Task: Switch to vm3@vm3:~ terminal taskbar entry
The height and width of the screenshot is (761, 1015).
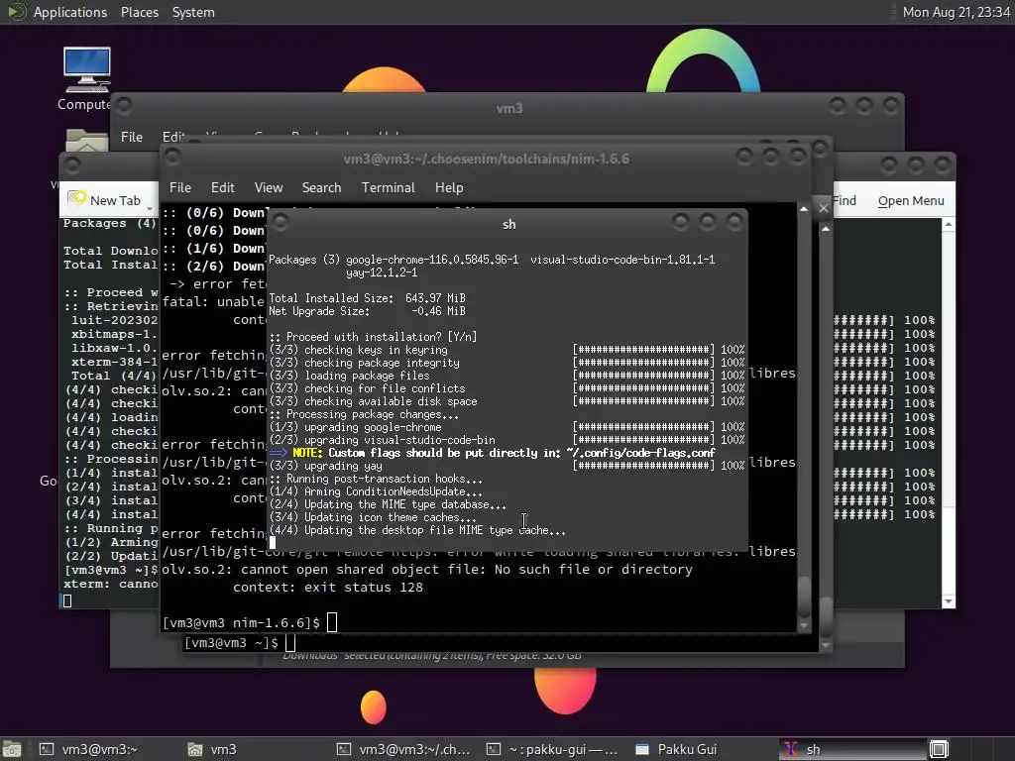Action: pos(88,749)
